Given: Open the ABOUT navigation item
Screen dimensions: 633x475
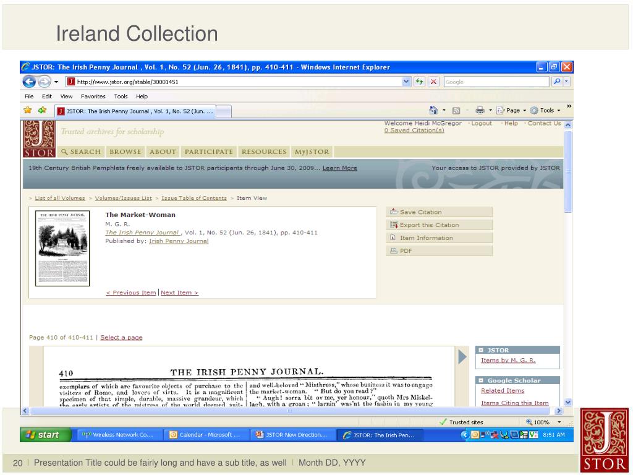Looking at the screenshot, I should point(163,152).
